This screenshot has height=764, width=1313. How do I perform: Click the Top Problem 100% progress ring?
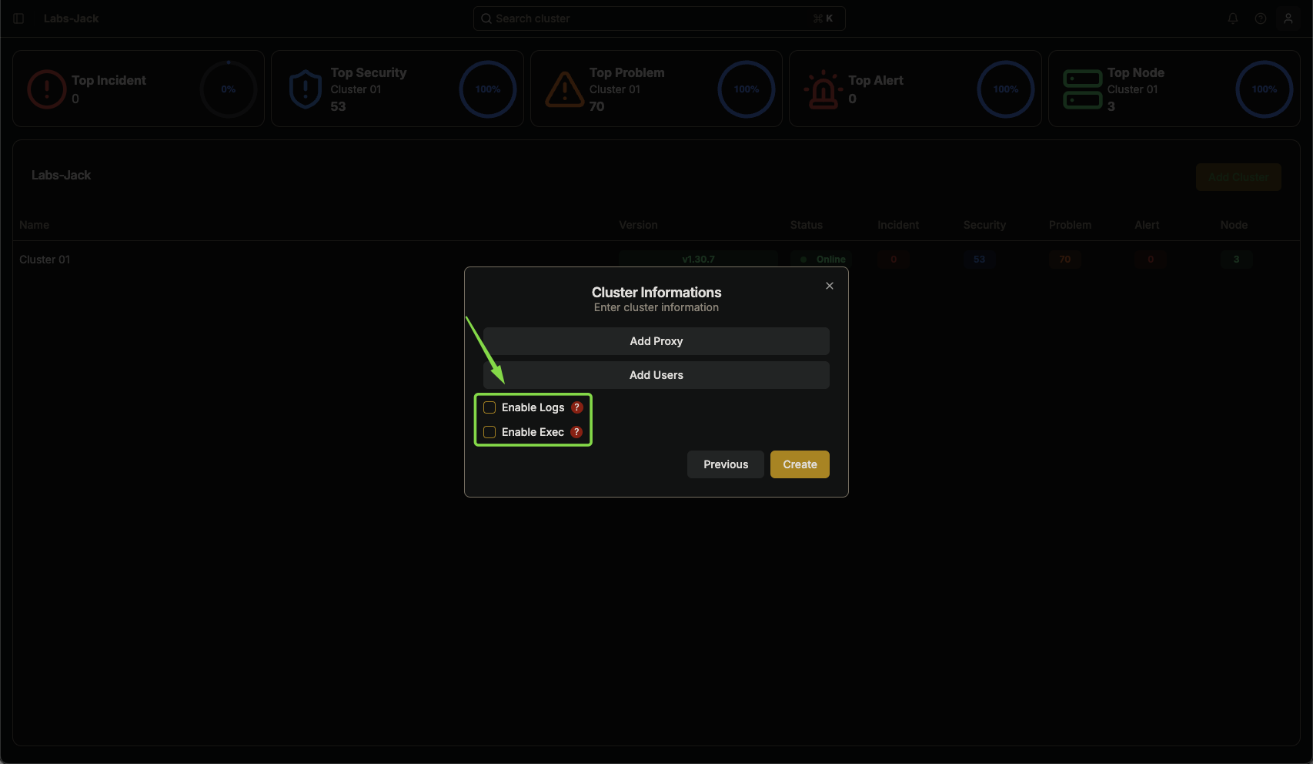747,89
